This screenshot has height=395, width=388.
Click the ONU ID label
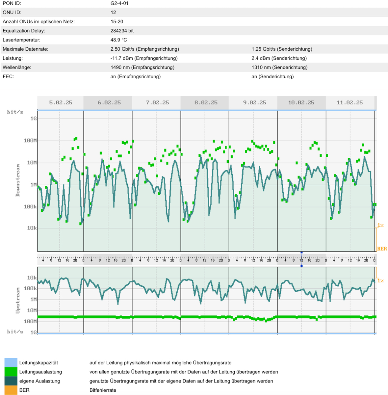click(12, 13)
